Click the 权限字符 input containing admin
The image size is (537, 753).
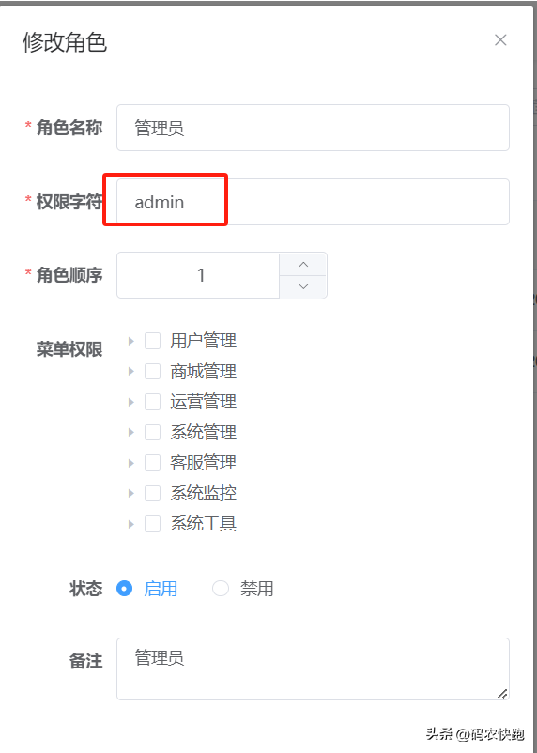coord(313,202)
